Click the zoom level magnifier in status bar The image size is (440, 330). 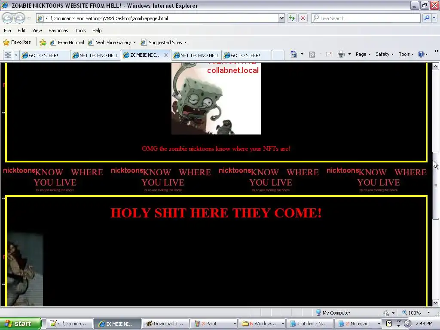coord(405,312)
